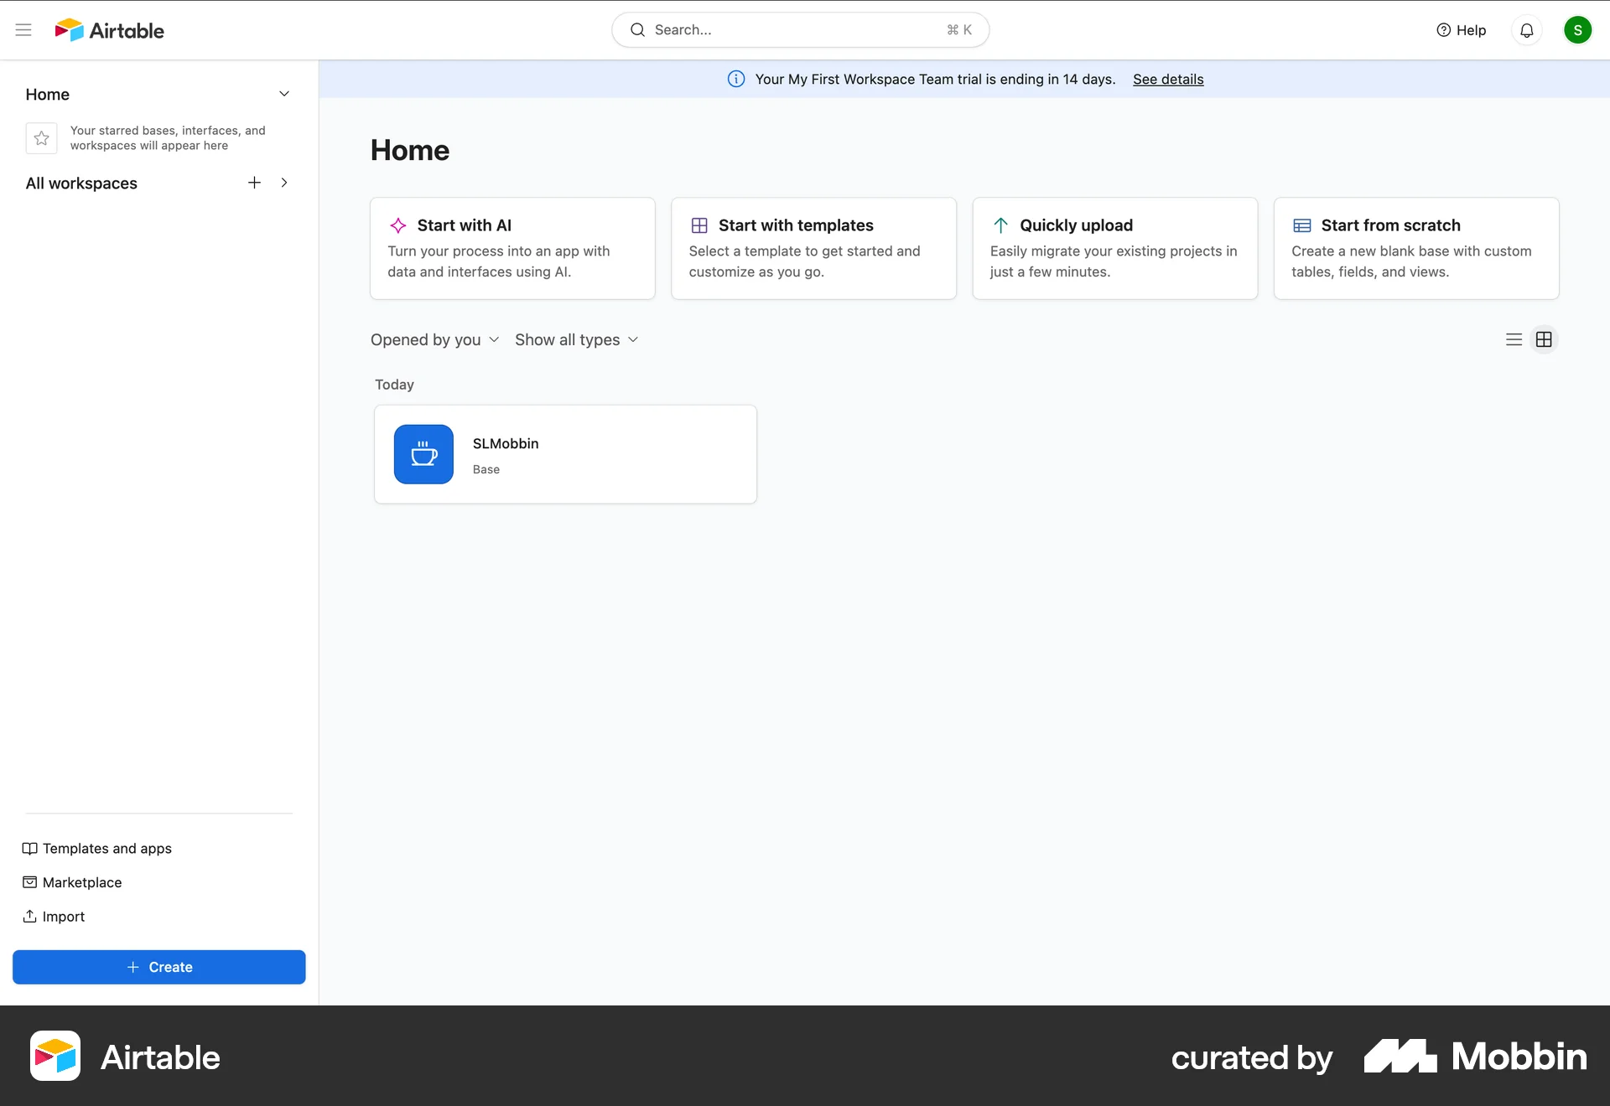The width and height of the screenshot is (1610, 1106).
Task: Open the Help menu
Action: point(1461,29)
